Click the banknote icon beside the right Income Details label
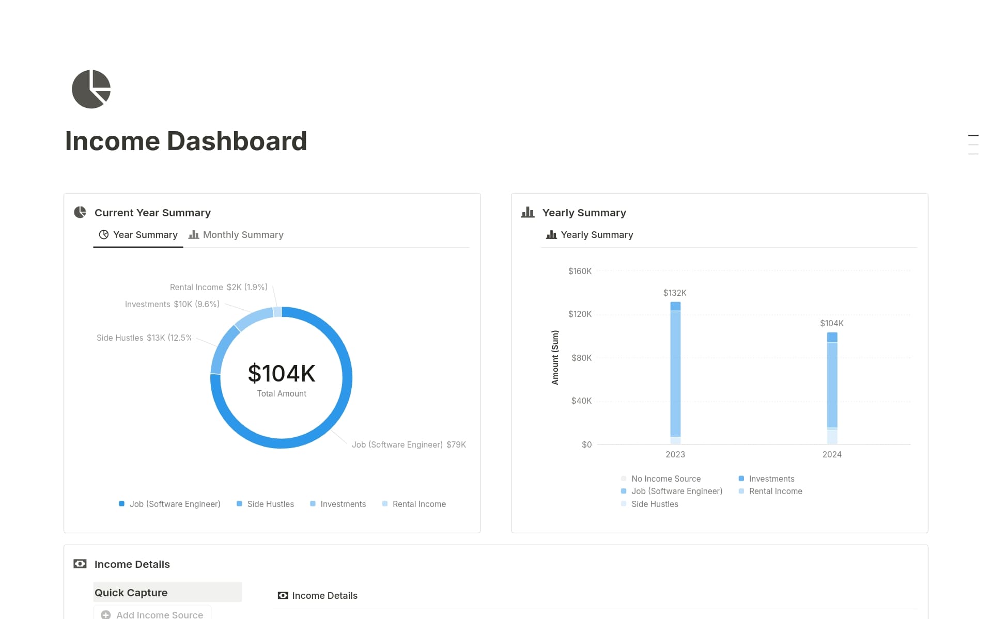992x619 pixels. point(283,595)
